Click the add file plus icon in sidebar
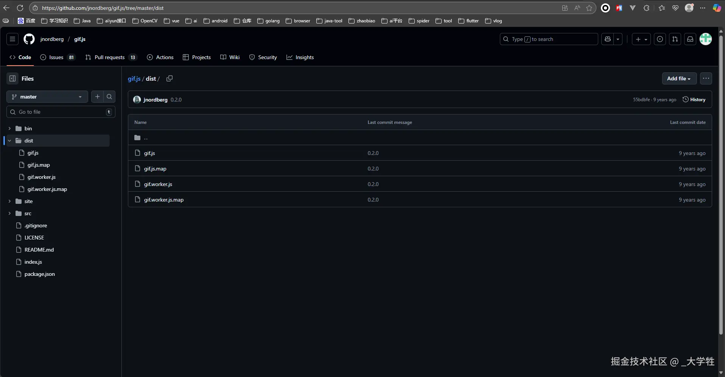 (97, 97)
